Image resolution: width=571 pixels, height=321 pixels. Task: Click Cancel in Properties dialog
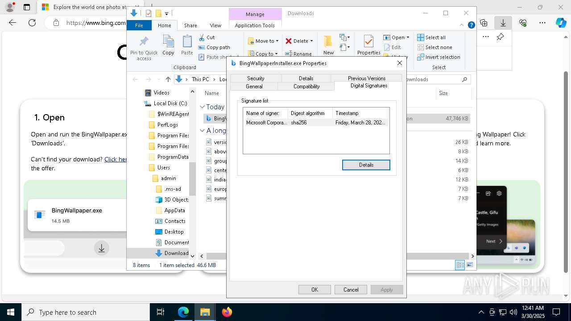click(351, 290)
